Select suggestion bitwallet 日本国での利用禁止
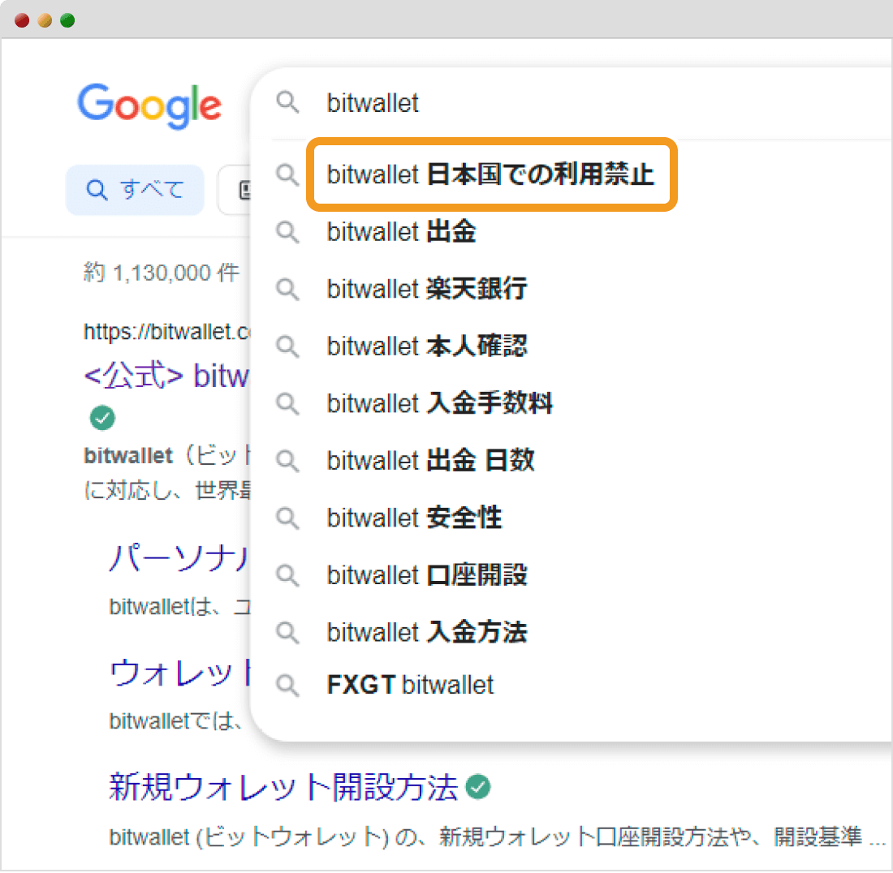This screenshot has height=873, width=893. (x=491, y=174)
